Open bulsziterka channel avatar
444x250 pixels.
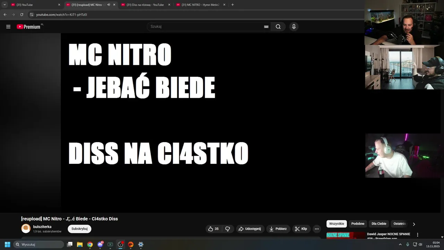26,228
